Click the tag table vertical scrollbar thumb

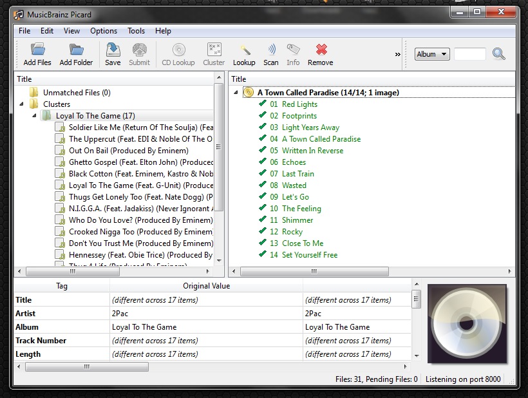tap(416, 299)
